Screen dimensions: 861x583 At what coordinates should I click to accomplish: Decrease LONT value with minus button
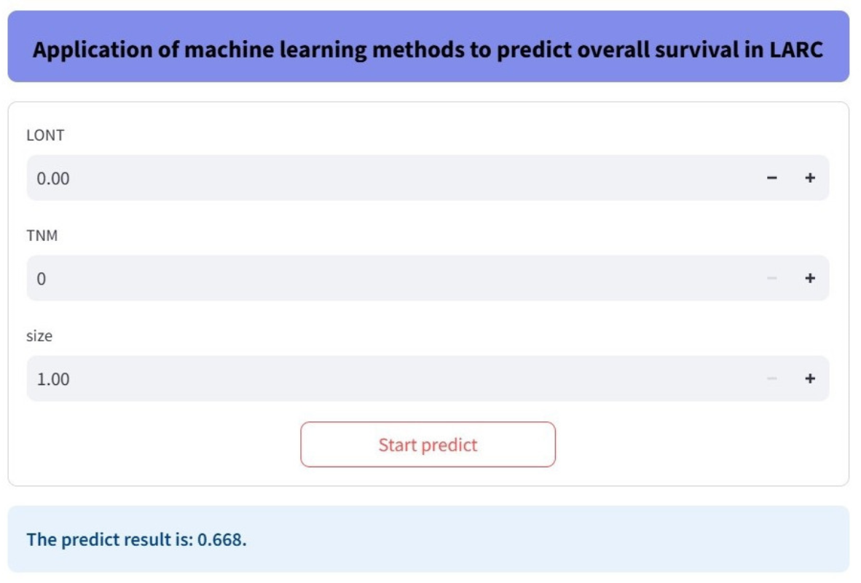[x=772, y=178]
